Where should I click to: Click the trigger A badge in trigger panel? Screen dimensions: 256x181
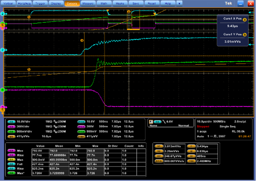point(151,121)
